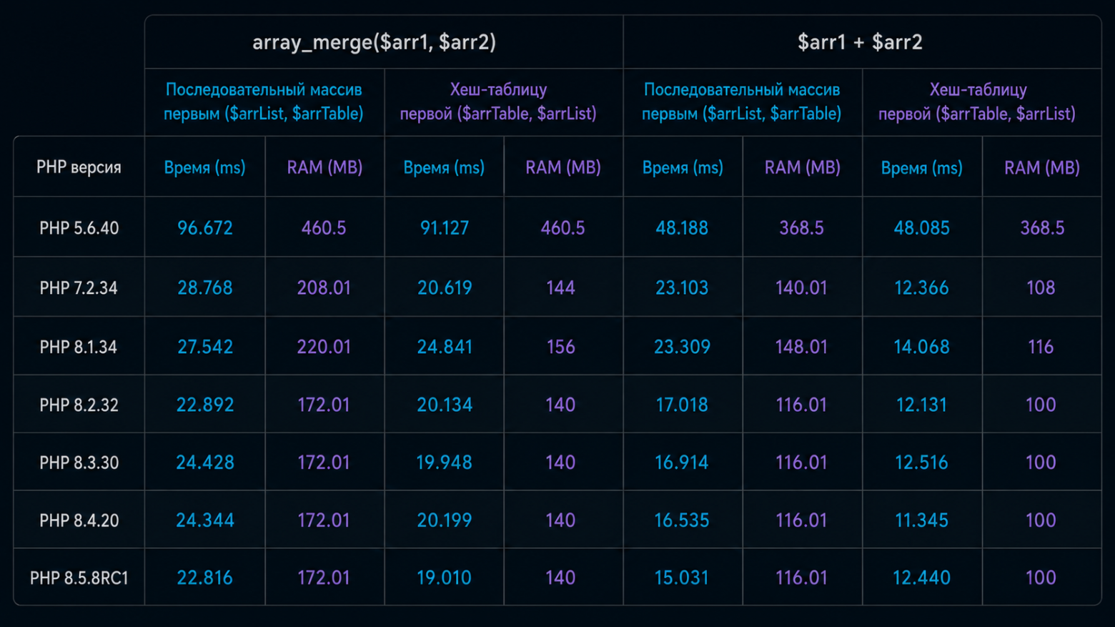The image size is (1115, 627).
Task: Click the 208.01 RAM value cell
Action: click(x=324, y=287)
